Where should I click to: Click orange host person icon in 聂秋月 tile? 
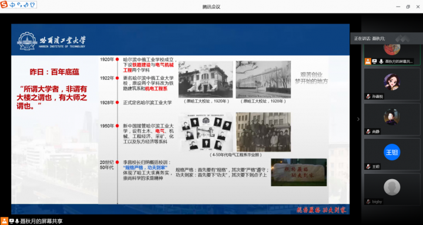tap(368, 62)
